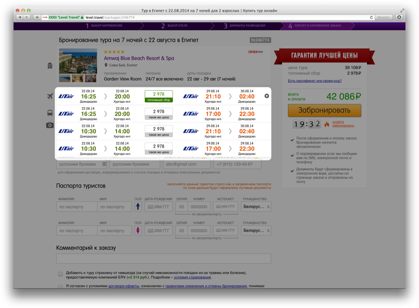
Task: Go back with the browser back arrow
Action: click(x=20, y=17)
